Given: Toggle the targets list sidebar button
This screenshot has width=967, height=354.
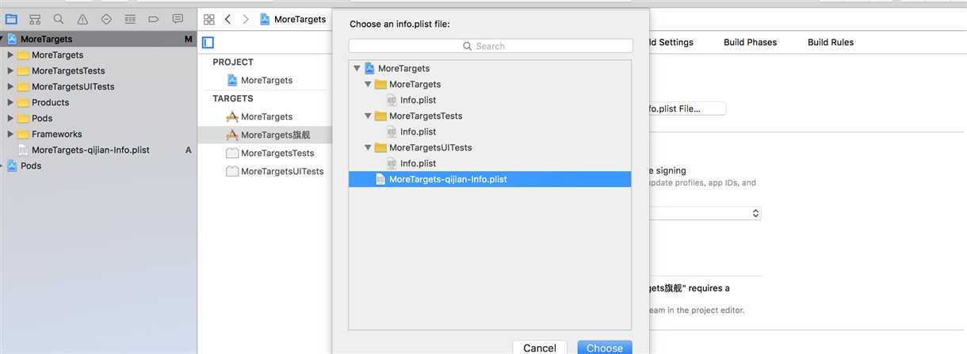Looking at the screenshot, I should pyautogui.click(x=208, y=43).
